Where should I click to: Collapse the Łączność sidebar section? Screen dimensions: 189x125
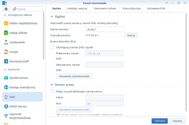(5, 69)
